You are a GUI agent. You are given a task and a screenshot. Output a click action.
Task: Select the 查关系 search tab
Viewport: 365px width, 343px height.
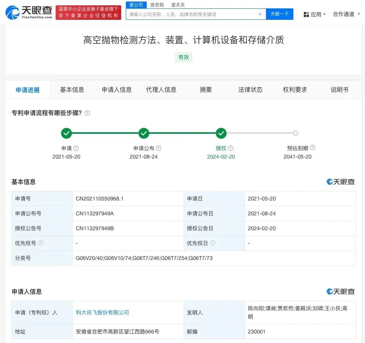point(178,5)
